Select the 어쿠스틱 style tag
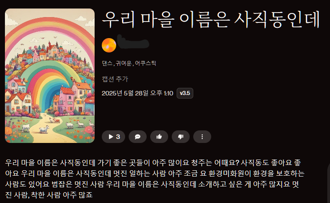The image size is (330, 203). (145, 63)
